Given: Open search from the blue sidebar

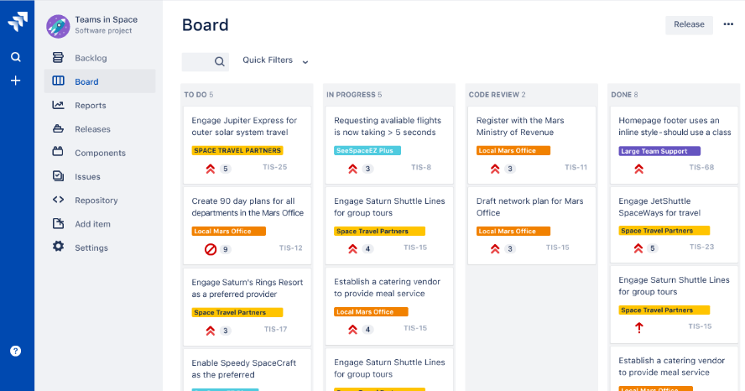Looking at the screenshot, I should coord(16,57).
